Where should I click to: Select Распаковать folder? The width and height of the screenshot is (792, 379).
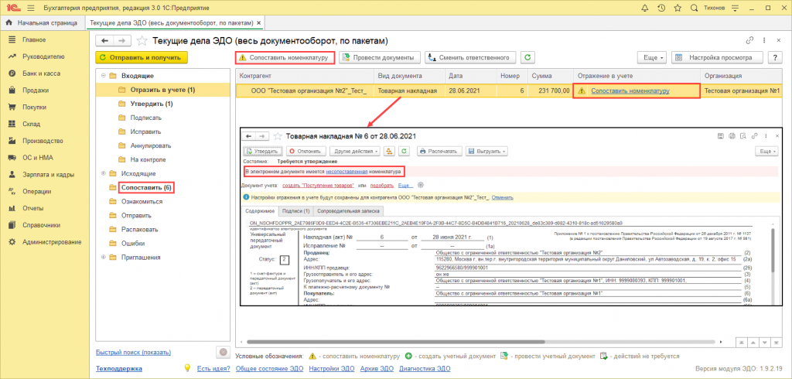(x=140, y=230)
